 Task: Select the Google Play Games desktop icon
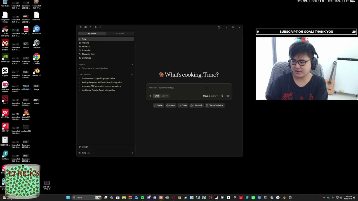(5, 17)
